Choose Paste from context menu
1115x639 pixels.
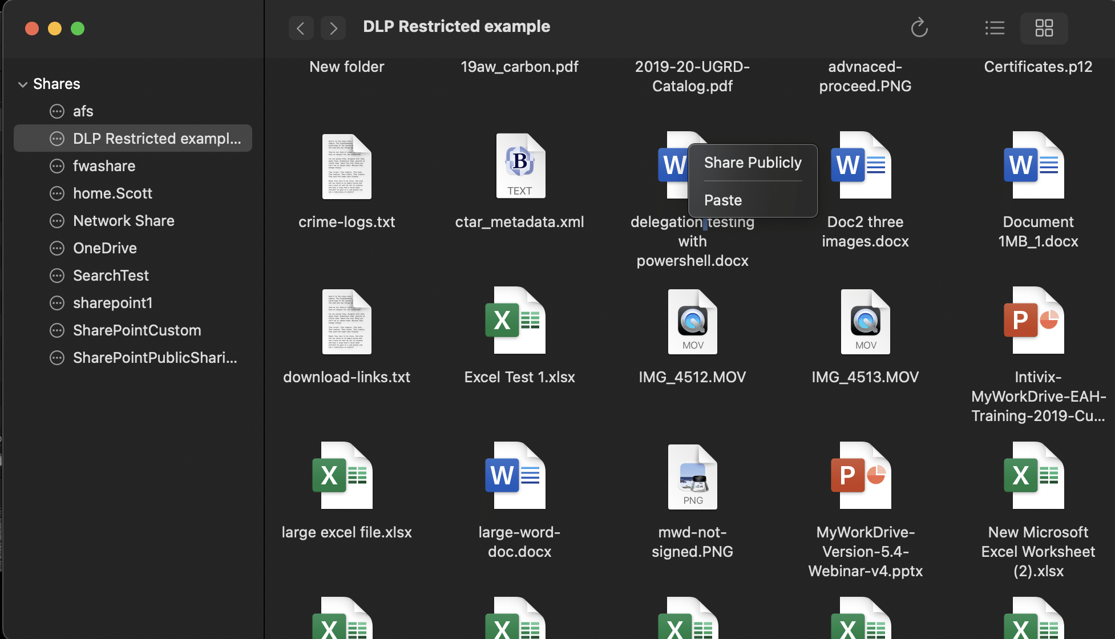click(x=723, y=200)
